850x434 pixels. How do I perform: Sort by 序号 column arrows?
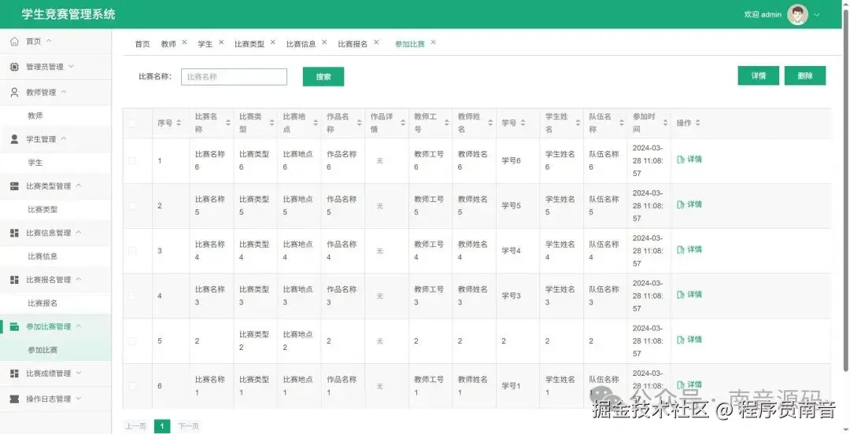179,123
